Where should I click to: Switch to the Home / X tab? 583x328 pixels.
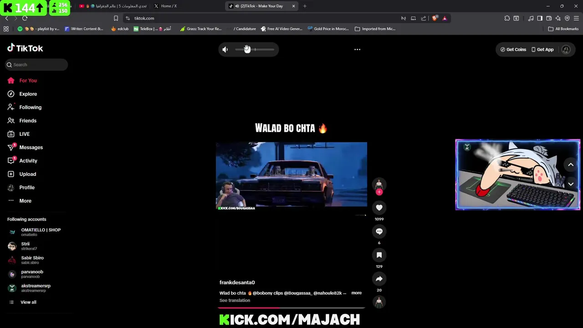pos(169,6)
